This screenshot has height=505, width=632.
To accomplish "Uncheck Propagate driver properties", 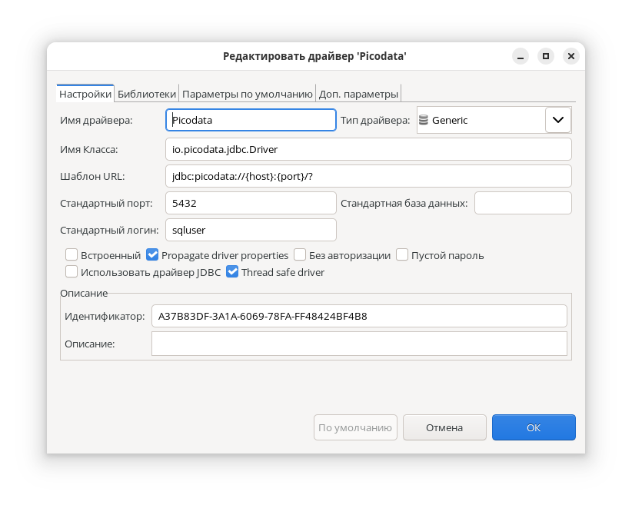I will [x=152, y=254].
